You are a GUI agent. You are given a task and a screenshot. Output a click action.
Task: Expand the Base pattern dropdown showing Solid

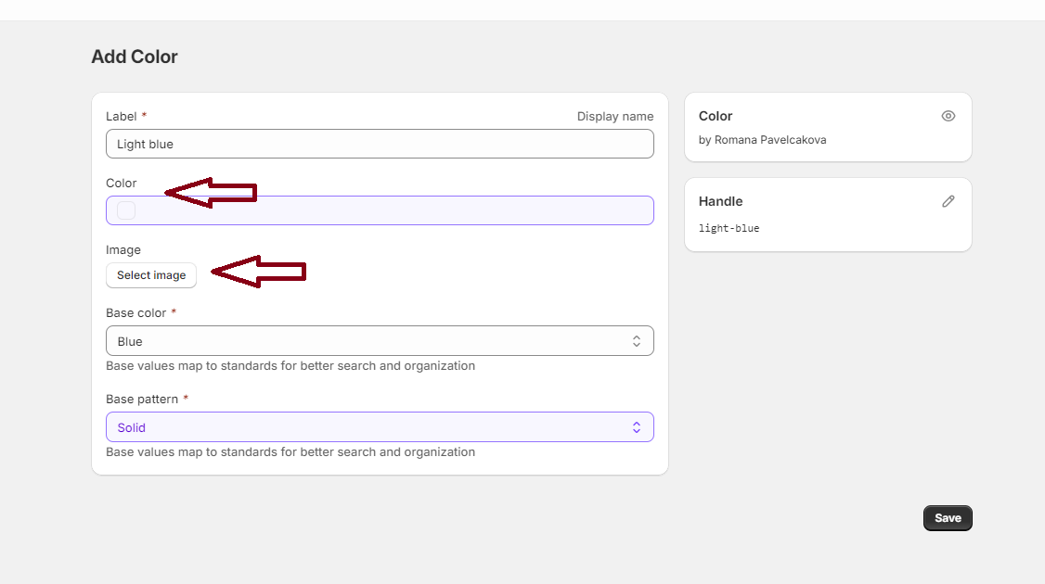pyautogui.click(x=371, y=427)
